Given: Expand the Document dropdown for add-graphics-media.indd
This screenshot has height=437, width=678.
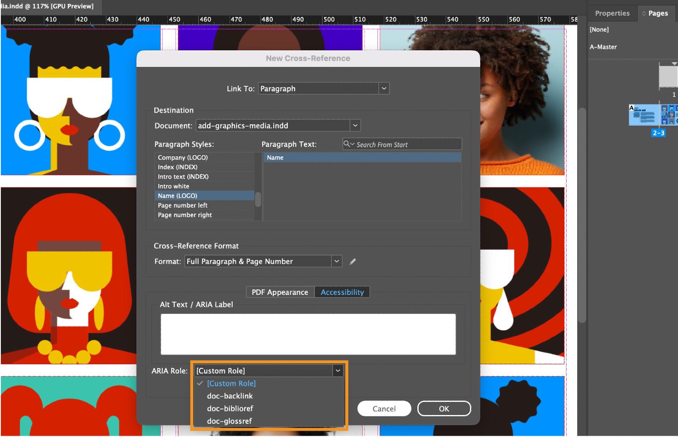Looking at the screenshot, I should [x=355, y=125].
